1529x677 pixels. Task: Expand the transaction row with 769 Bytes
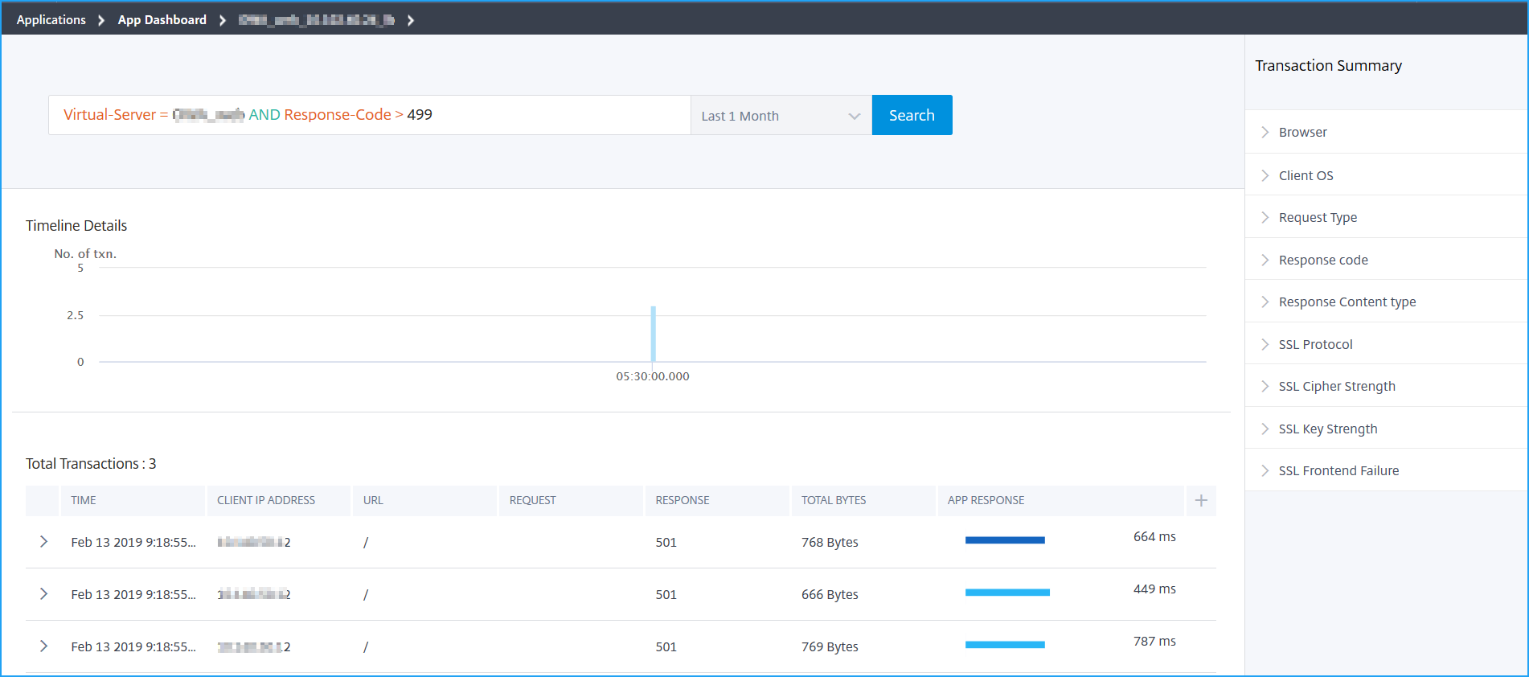coord(43,646)
